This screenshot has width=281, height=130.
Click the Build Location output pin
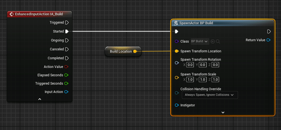point(135,51)
